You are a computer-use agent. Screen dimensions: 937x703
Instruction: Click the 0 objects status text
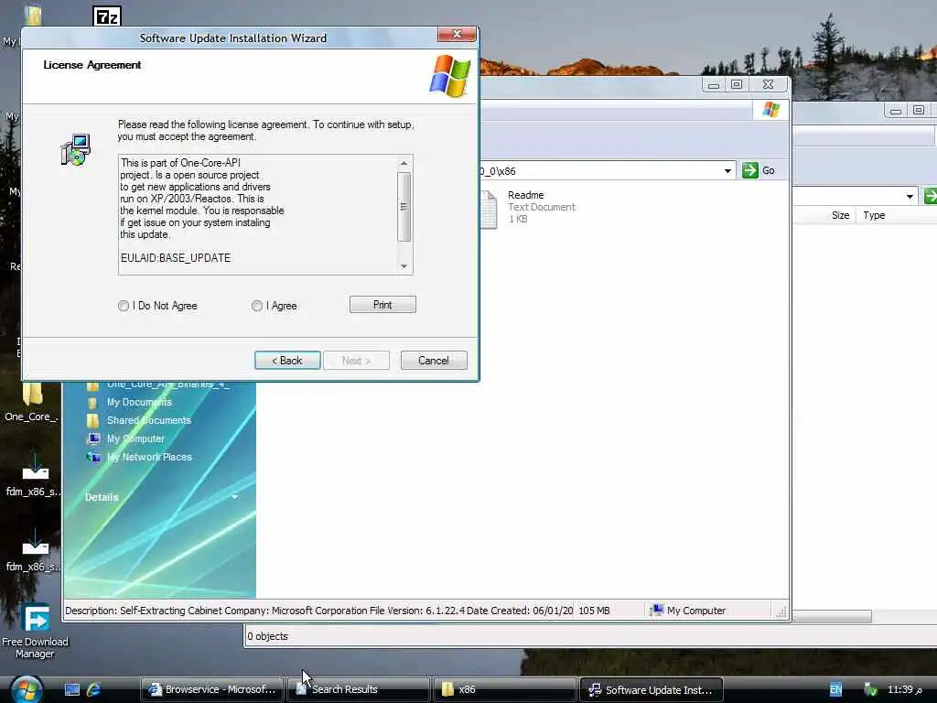coord(268,636)
